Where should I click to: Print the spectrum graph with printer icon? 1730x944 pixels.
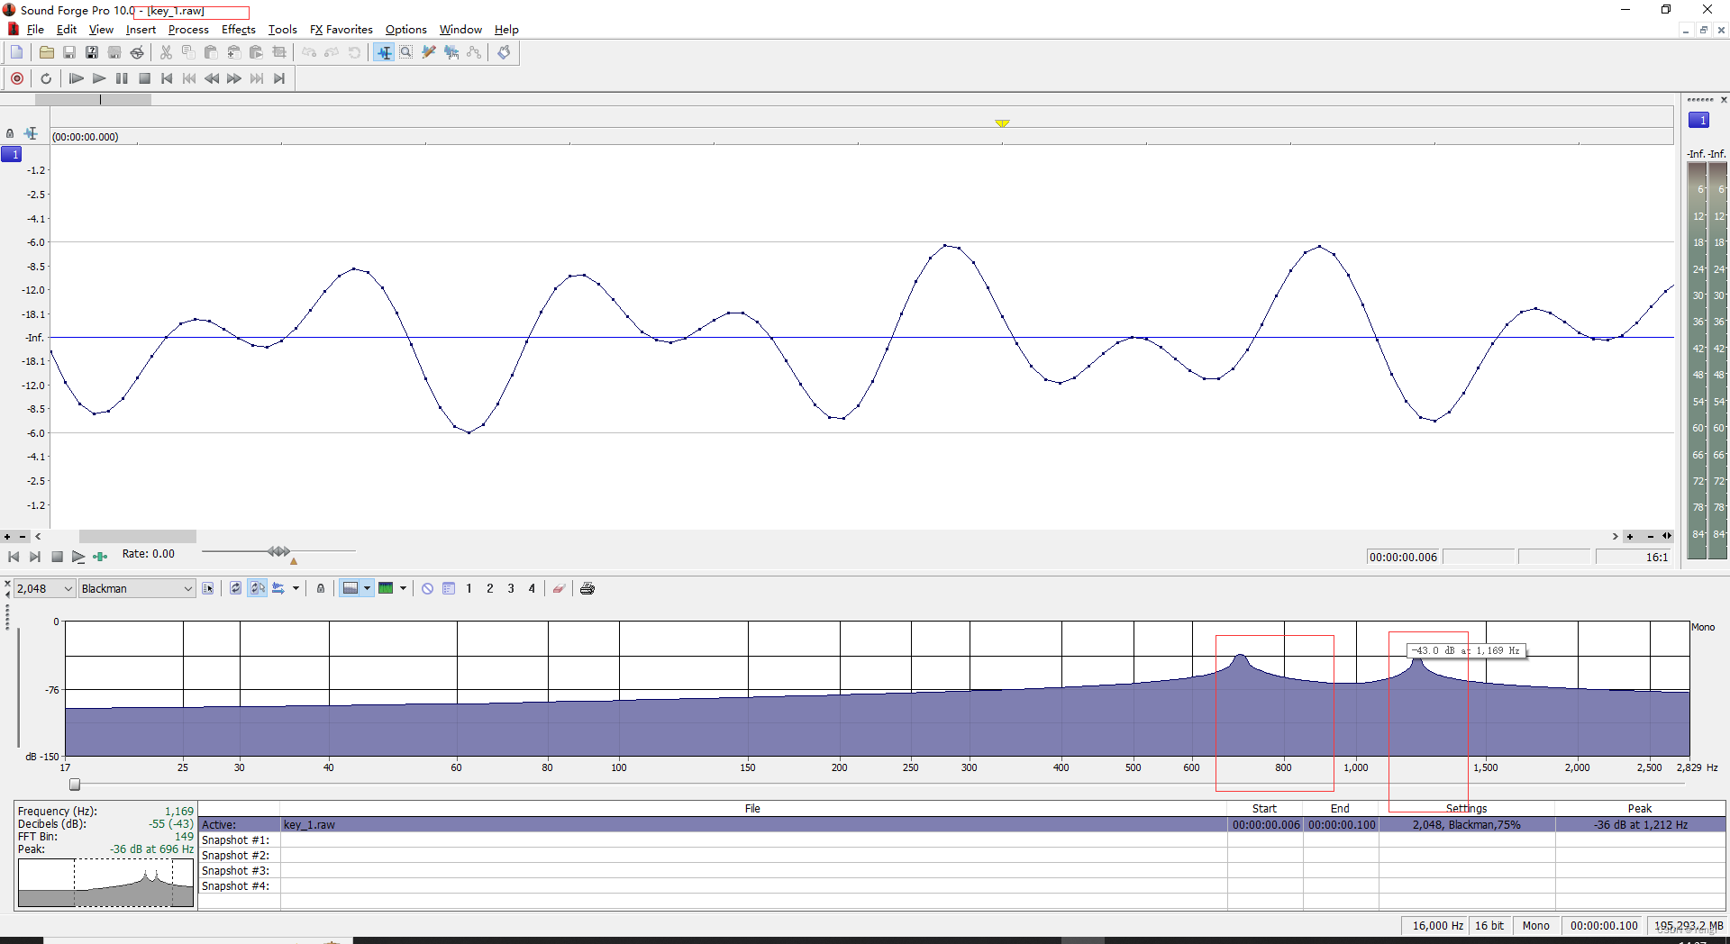587,588
